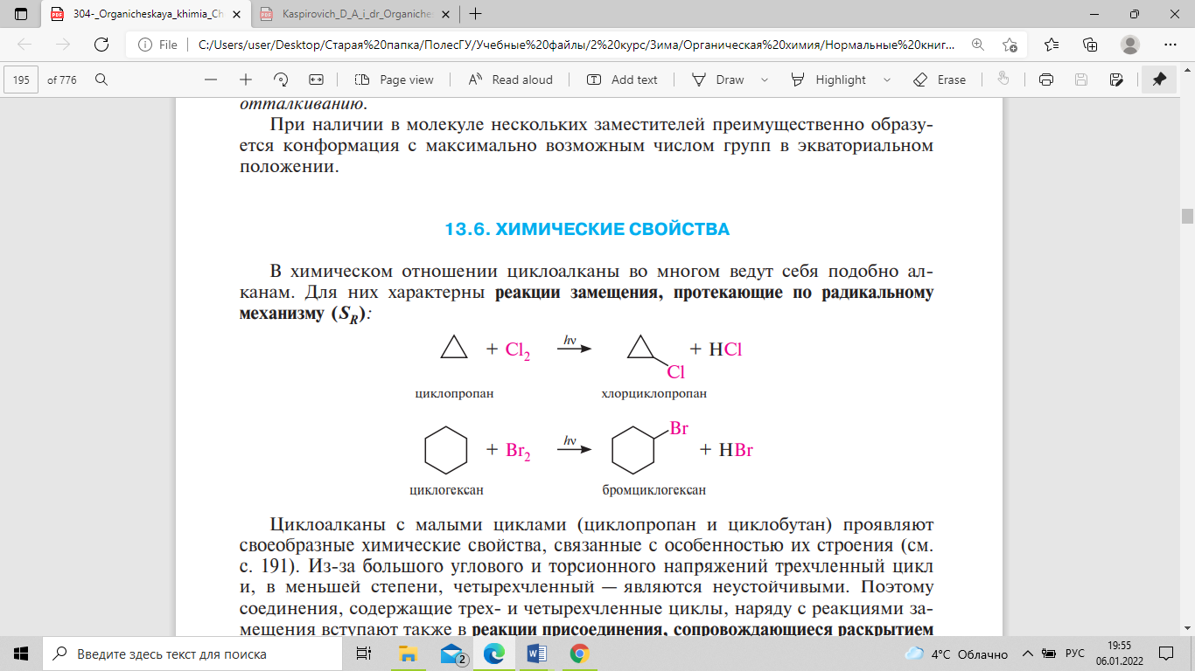This screenshot has height=671, width=1195.
Task: Click the label циклопропан under the triangle
Action: (454, 394)
